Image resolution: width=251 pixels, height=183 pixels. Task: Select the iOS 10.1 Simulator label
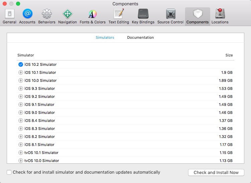tap(40, 72)
